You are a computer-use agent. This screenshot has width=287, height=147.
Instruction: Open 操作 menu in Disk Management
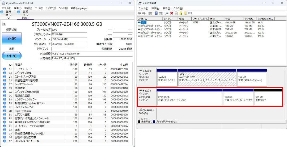pos(155,9)
